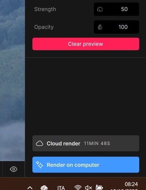Viewport: 146px width, 190px height.
Task: Click the Opacity label
Action: (44, 27)
